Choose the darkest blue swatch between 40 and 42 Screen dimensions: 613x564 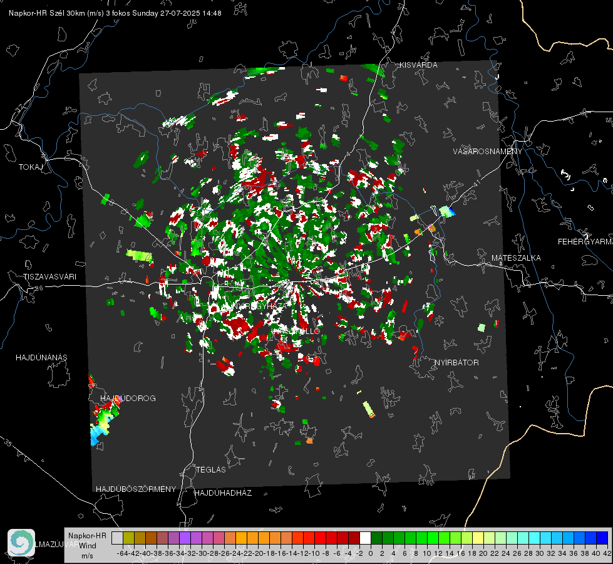(602, 538)
